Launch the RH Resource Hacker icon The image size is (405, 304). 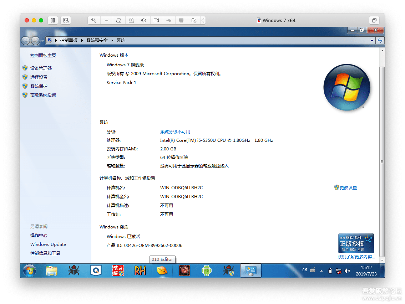(x=140, y=271)
